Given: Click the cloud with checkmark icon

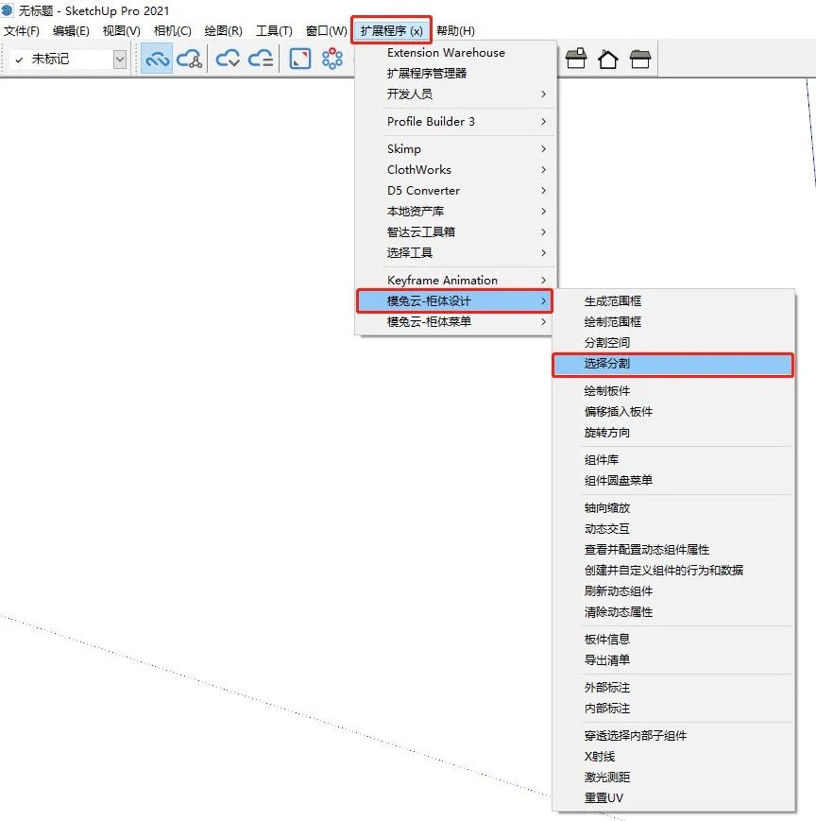Looking at the screenshot, I should point(229,60).
